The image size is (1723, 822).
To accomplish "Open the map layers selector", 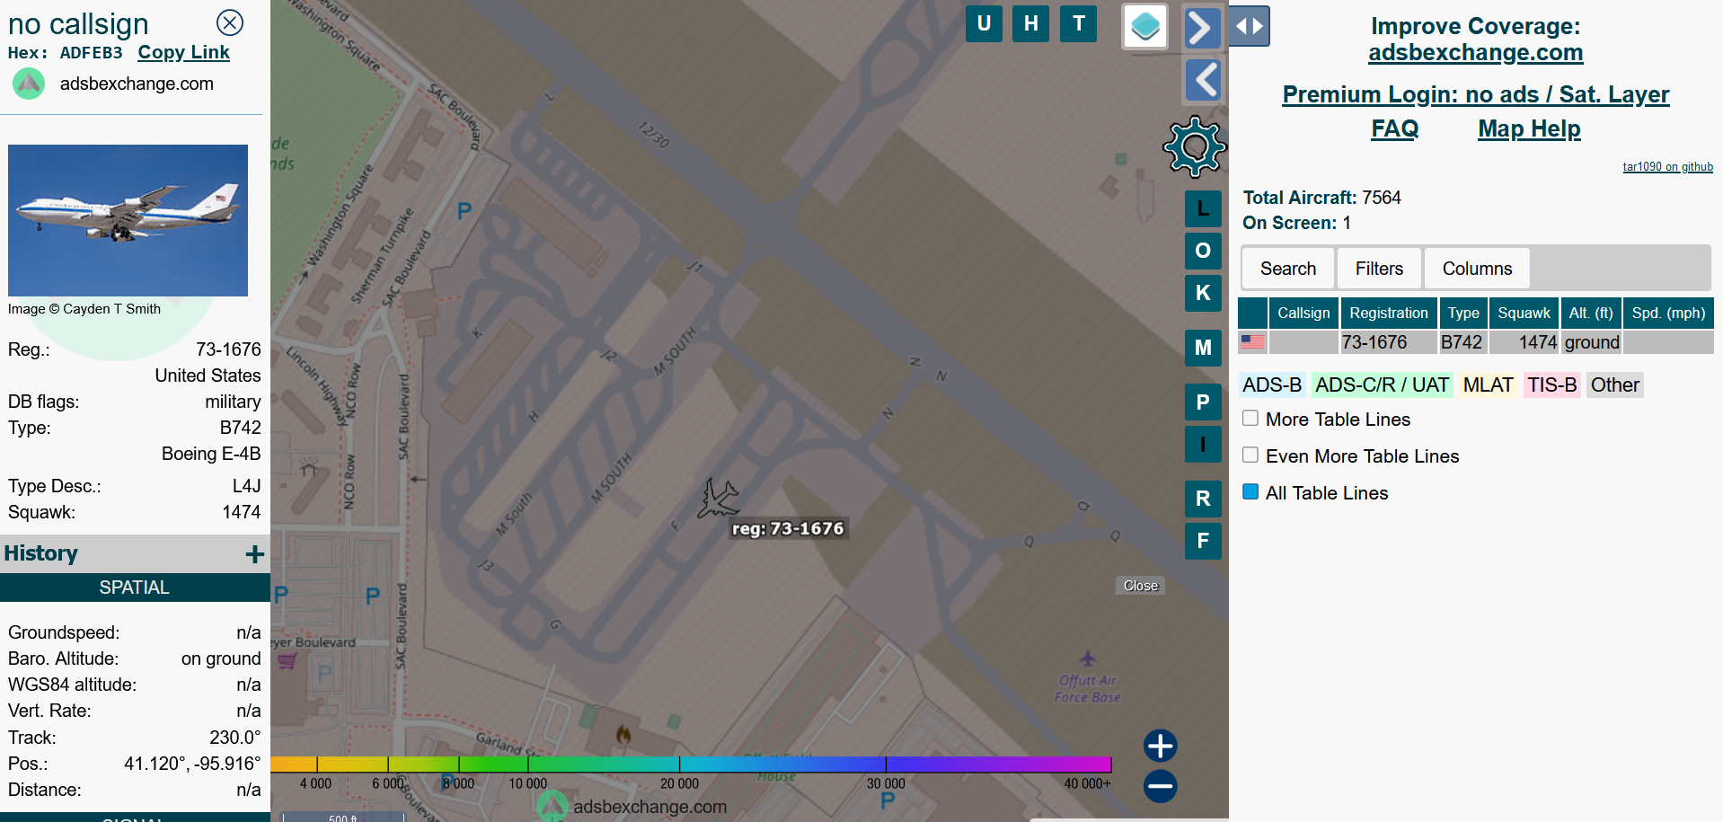I will tap(1145, 26).
